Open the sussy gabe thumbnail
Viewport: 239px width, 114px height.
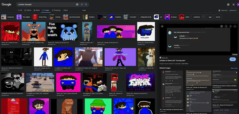coord(146,31)
